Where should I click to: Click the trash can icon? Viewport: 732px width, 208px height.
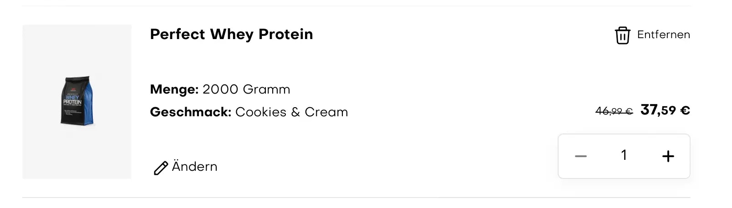tap(622, 35)
